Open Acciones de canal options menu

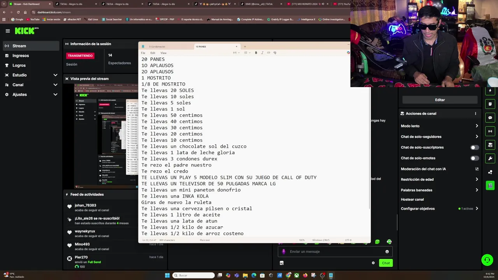tap(475, 114)
